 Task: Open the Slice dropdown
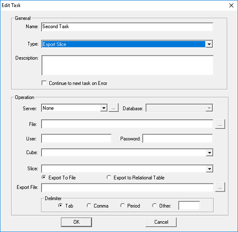coord(209,168)
